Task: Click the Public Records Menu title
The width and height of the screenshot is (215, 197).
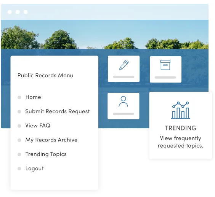Action: 45,75
